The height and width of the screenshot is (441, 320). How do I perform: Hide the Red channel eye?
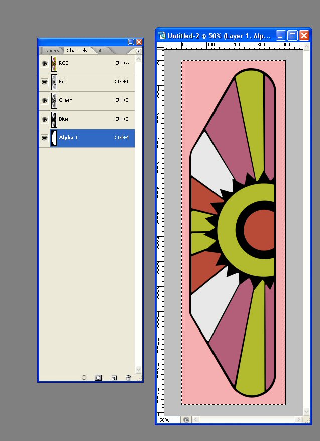point(44,82)
